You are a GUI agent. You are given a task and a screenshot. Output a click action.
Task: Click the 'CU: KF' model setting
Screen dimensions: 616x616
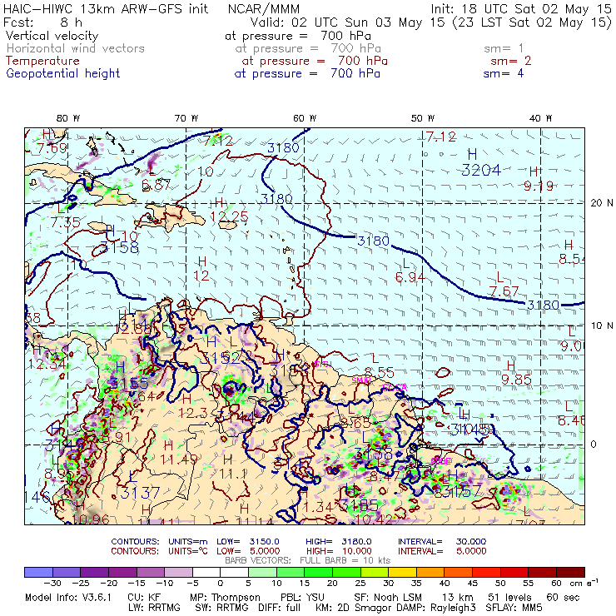144,598
